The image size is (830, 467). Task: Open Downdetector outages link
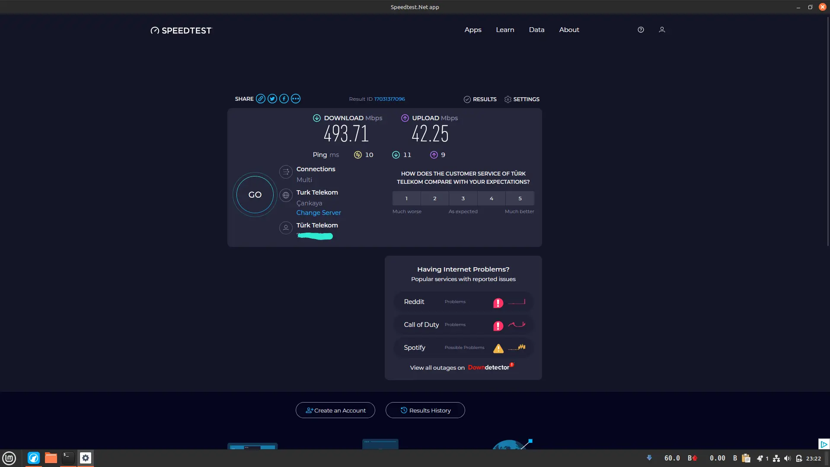tap(491, 367)
